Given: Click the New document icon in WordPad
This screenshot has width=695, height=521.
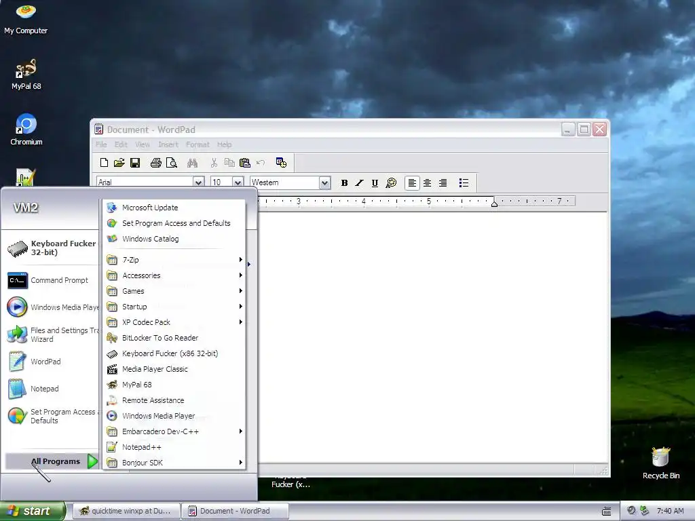Looking at the screenshot, I should tap(104, 163).
